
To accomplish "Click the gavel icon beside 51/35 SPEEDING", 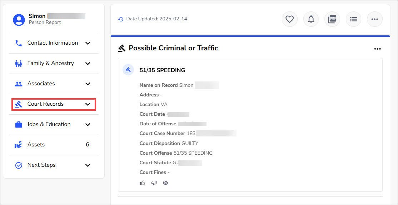I will pyautogui.click(x=128, y=70).
